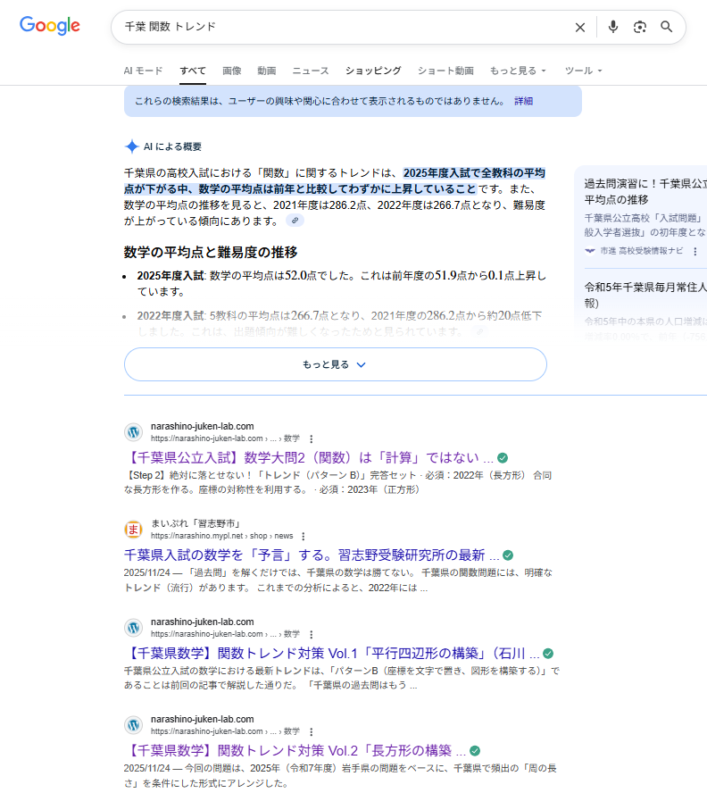Clear search text with X icon
This screenshot has width=707, height=793.
pyautogui.click(x=580, y=27)
